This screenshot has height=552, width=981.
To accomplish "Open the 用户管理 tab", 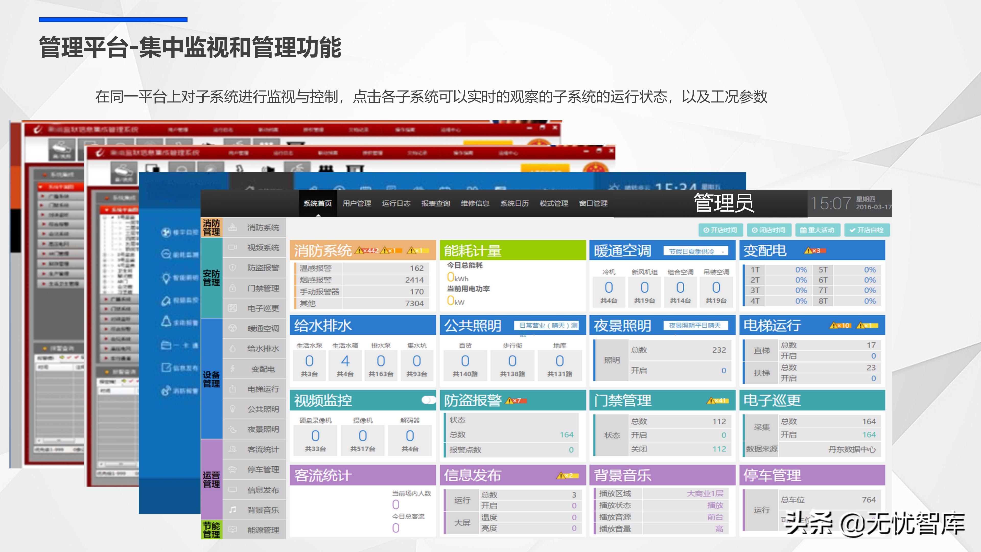I will click(x=357, y=203).
